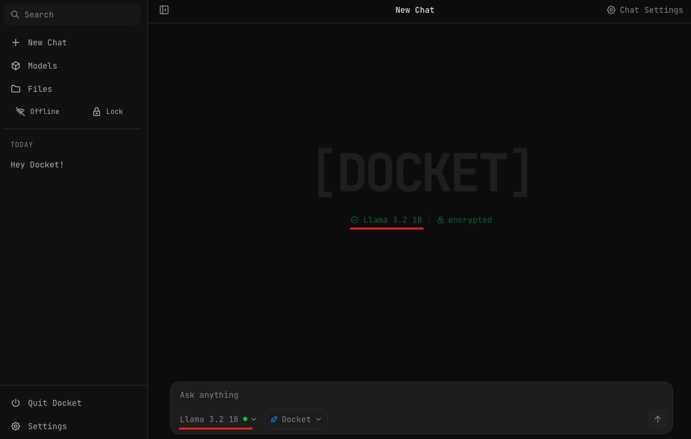Open the Models section
The image size is (691, 439).
point(42,66)
